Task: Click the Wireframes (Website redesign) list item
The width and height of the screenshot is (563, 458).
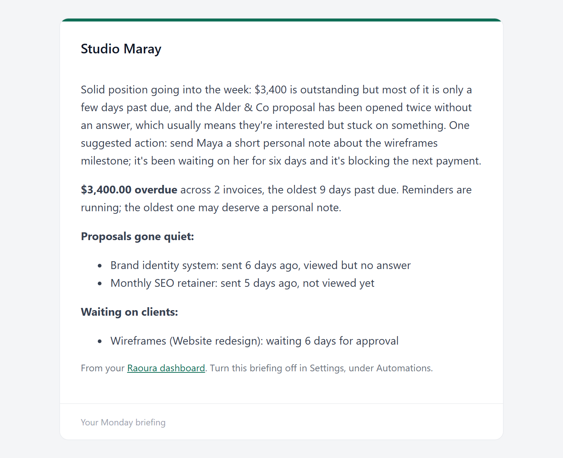Action: (x=254, y=341)
